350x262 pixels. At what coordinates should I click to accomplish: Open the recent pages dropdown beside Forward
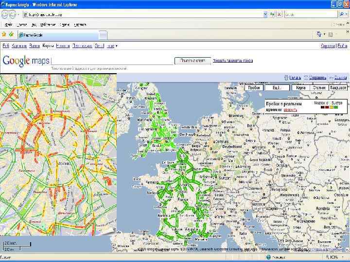coord(18,15)
